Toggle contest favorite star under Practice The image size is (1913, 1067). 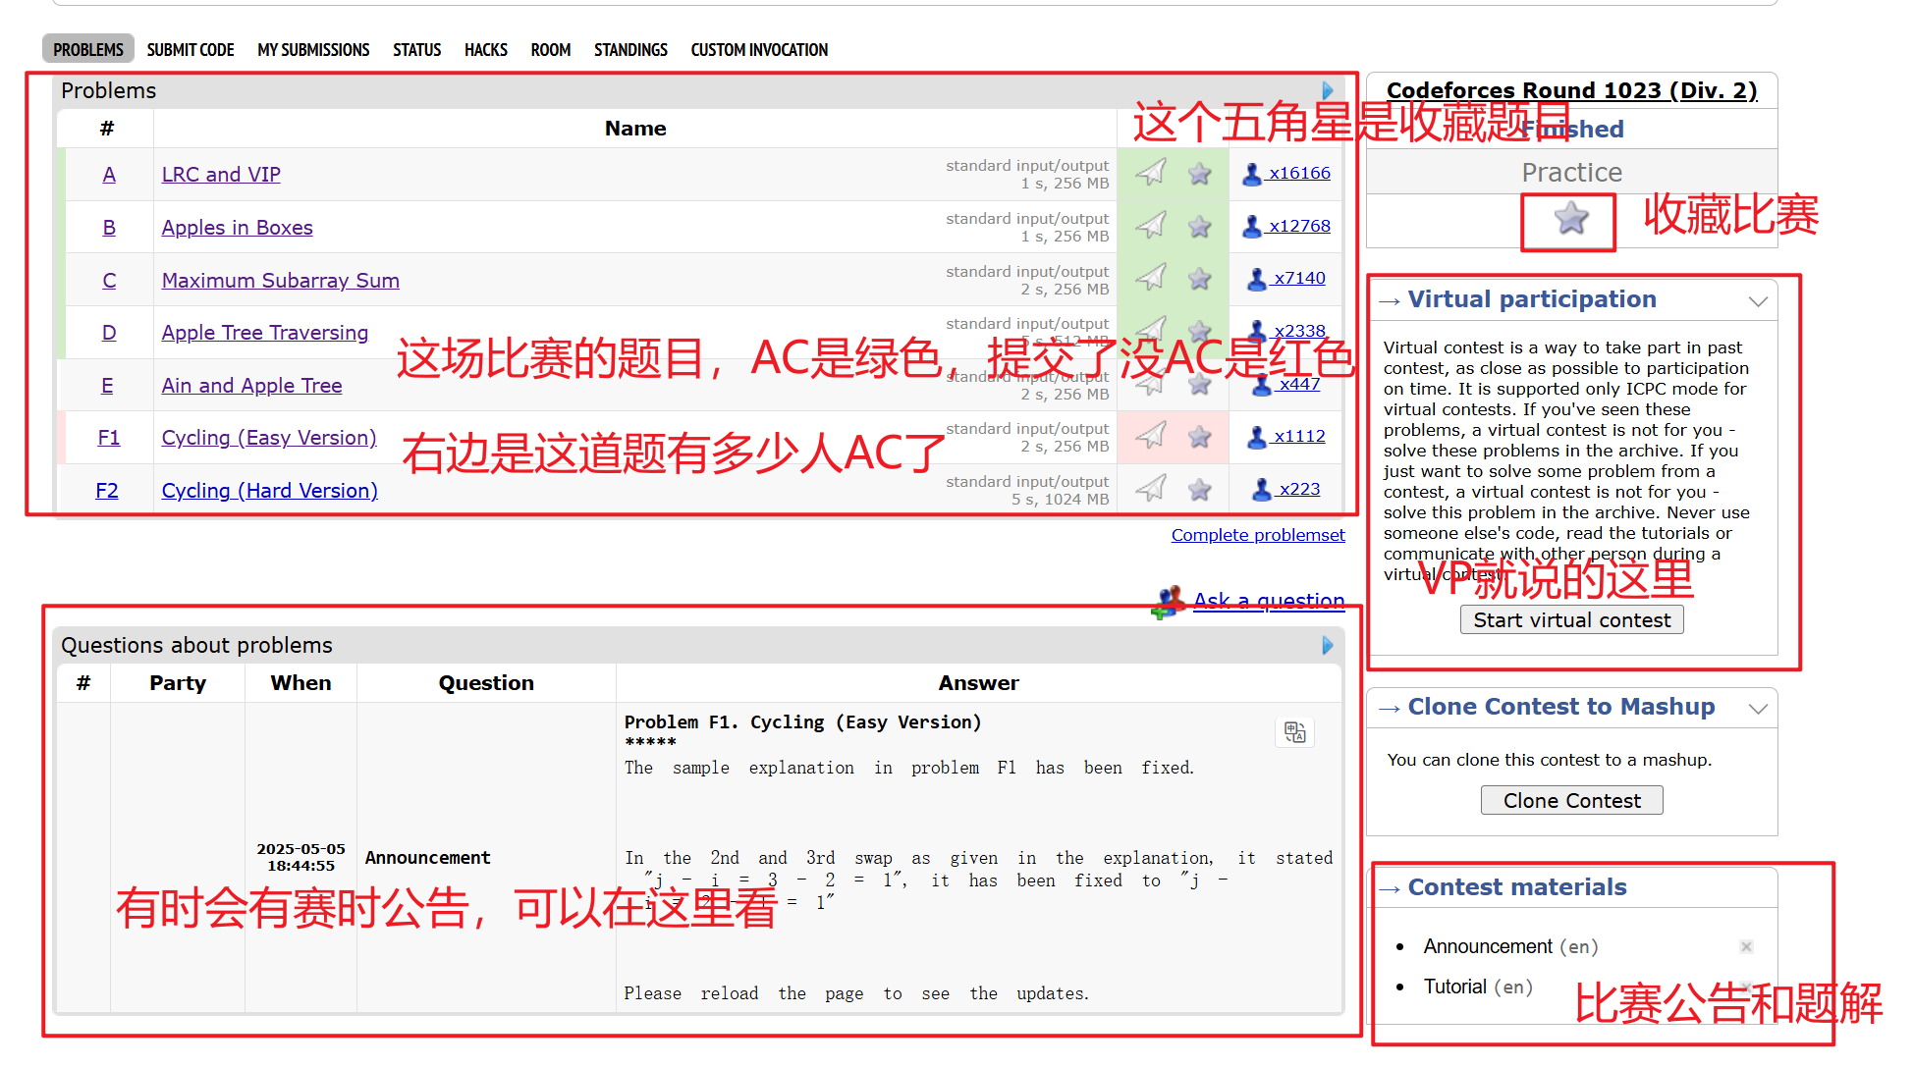pyautogui.click(x=1571, y=218)
